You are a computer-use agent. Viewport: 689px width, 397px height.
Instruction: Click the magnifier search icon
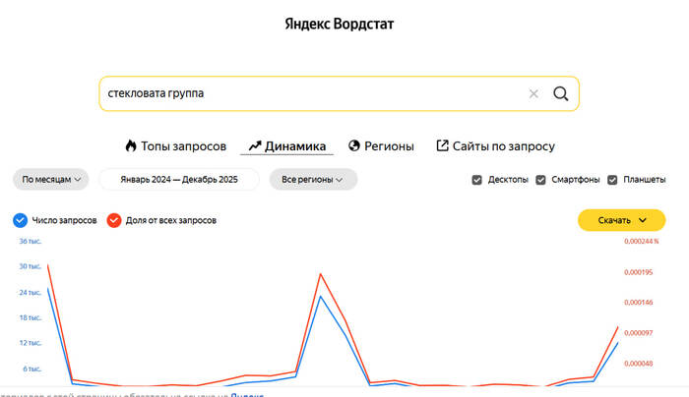pos(561,94)
